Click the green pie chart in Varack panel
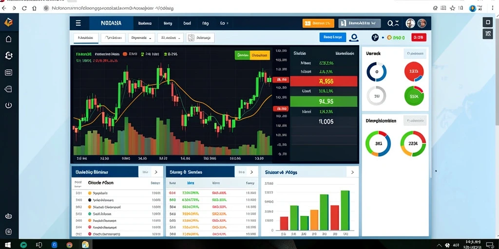Viewport: 499px width, 249px height. (x=414, y=96)
